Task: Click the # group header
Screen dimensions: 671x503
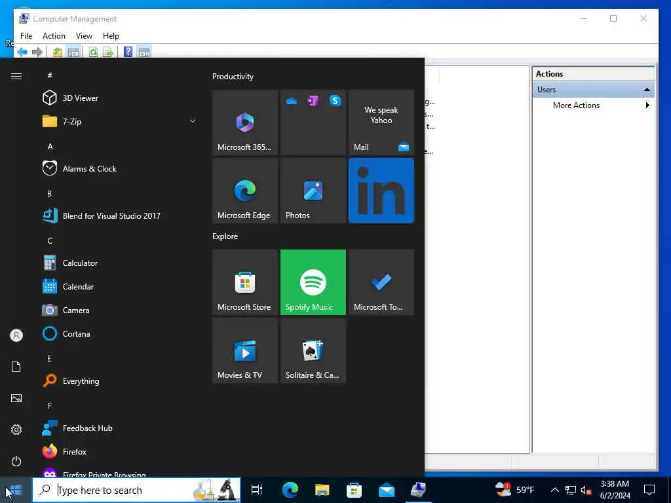Action: 50,75
